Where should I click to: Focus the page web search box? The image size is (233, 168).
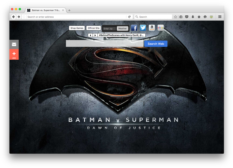105,44
